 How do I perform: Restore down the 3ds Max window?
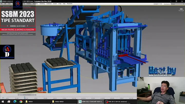[x=176, y=1]
